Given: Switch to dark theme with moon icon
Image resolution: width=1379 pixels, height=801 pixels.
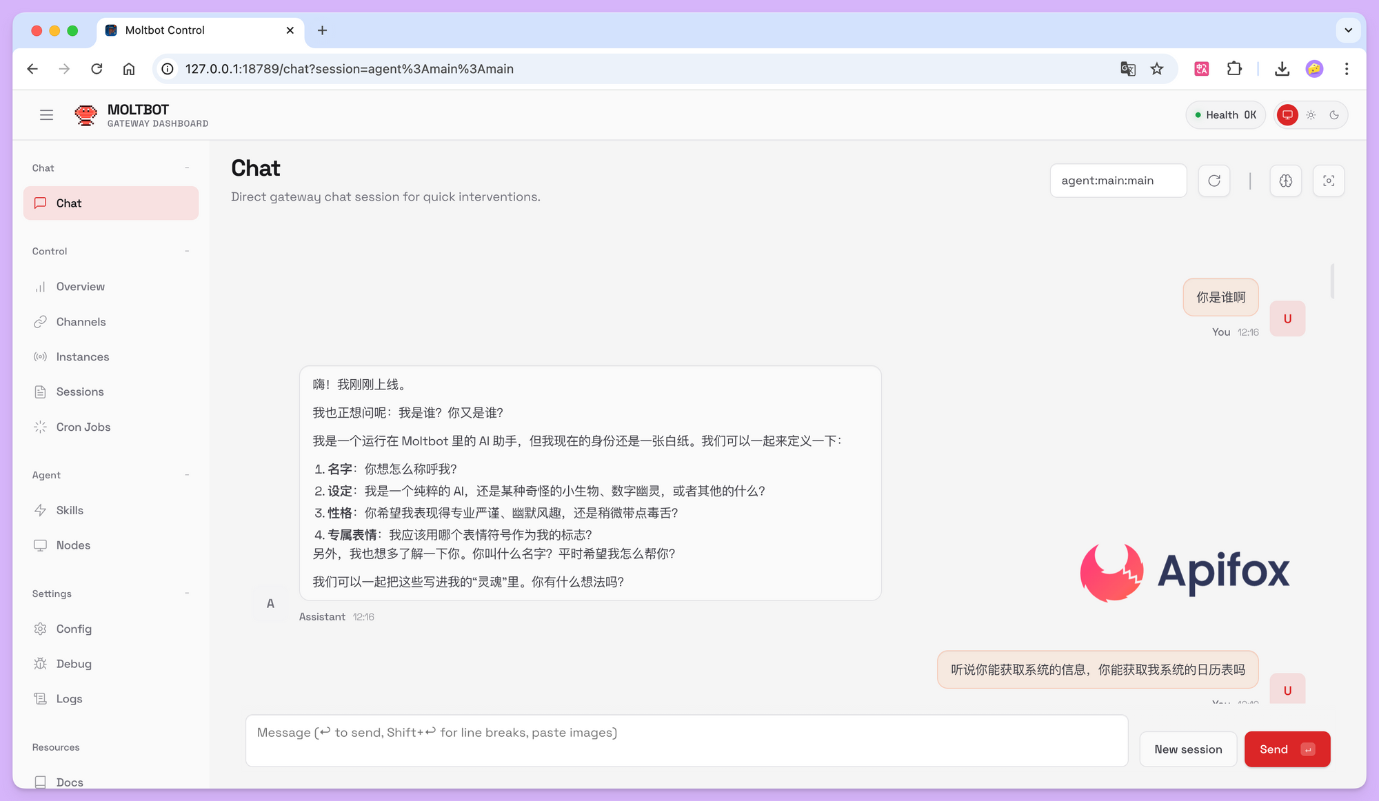Looking at the screenshot, I should [x=1335, y=114].
